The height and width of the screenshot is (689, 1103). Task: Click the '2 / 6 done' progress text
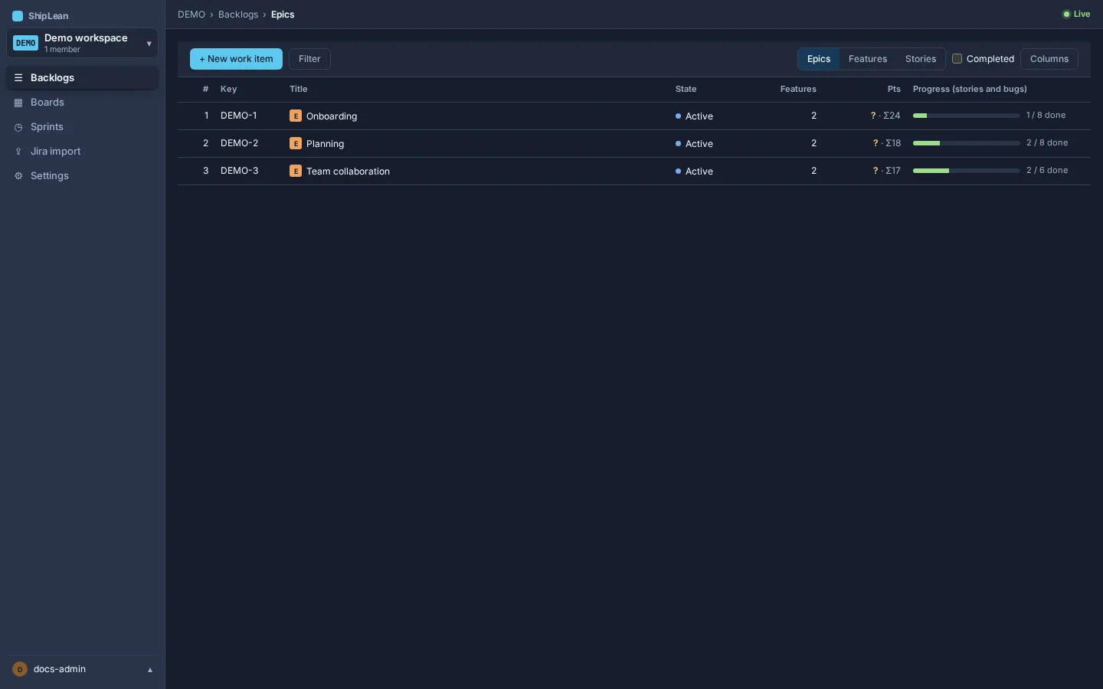coord(1047,171)
